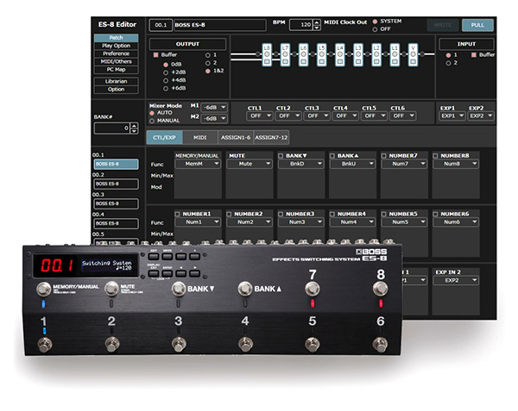Click the BANK up footswitch on pedal
The width and height of the screenshot is (518, 411).
(x=245, y=289)
